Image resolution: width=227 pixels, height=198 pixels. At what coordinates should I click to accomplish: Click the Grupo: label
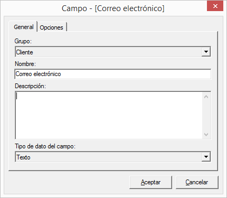point(23,41)
